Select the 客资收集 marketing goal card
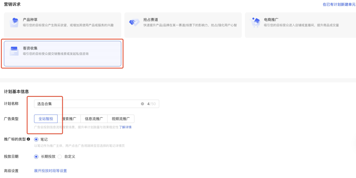Viewport: 356px width, 178px height. pos(62,54)
